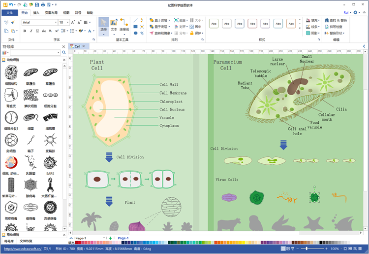Viewport: 369px width, 254px height.
Task: Pick the SARS virus symbol
Action: pyautogui.click(x=50, y=165)
